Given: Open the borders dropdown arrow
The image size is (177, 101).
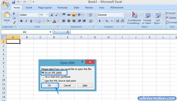Looking at the screenshot, I should tap(43, 21).
